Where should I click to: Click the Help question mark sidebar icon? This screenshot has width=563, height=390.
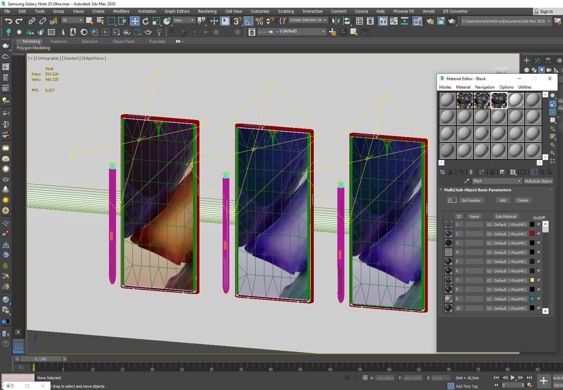click(6, 344)
